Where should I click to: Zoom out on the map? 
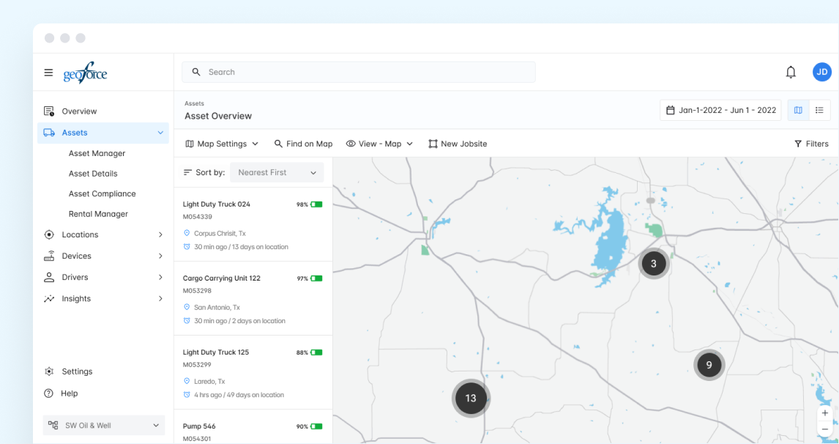coord(825,429)
